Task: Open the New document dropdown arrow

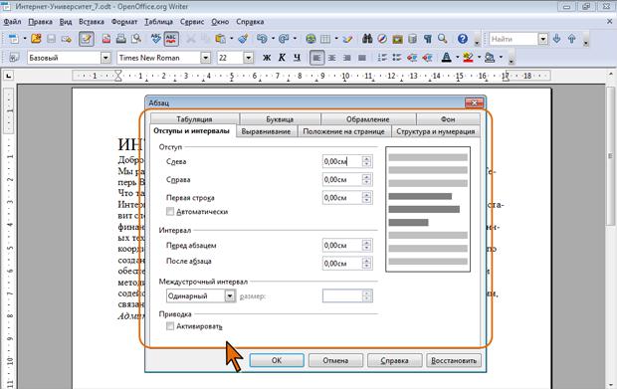Action: tap(25, 39)
